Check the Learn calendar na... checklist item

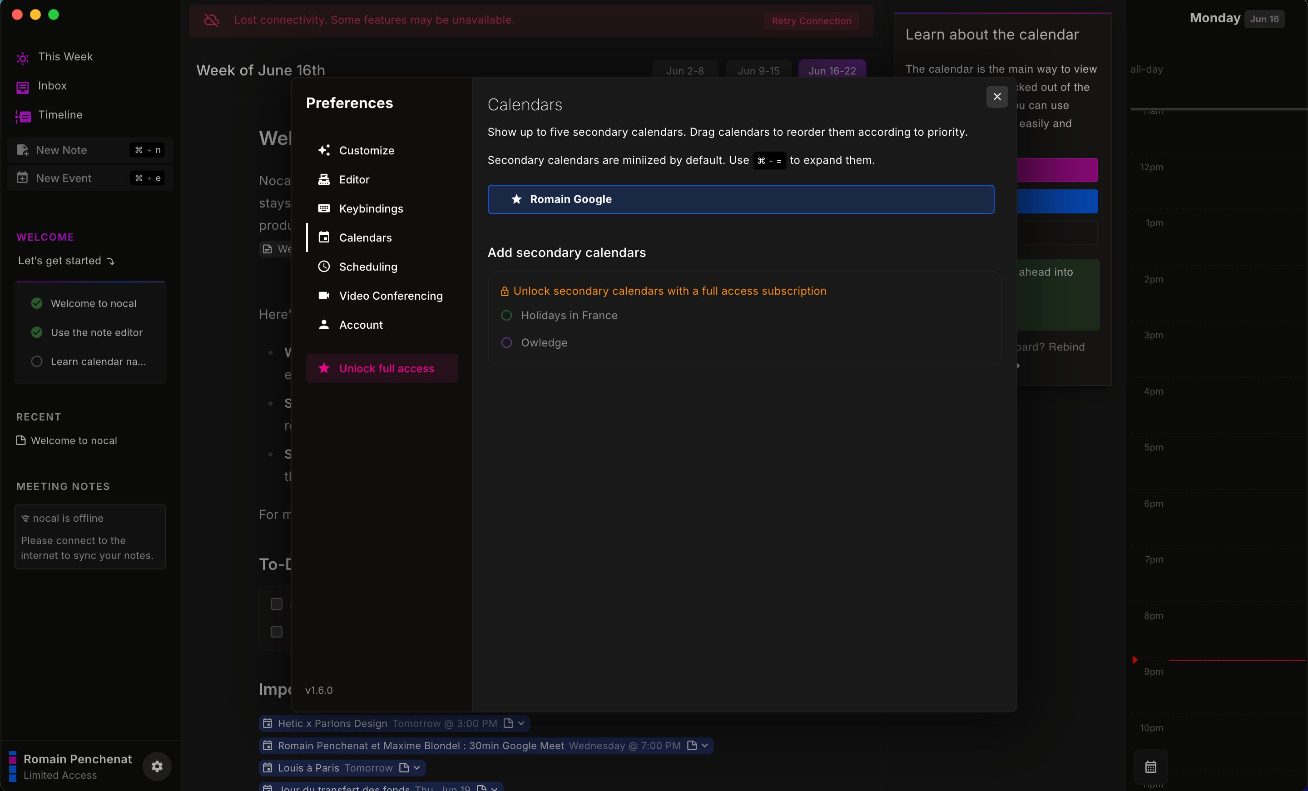(x=37, y=361)
